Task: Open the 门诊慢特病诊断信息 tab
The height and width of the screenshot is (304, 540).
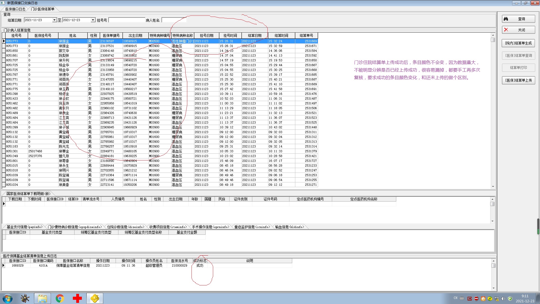Action: [75, 227]
